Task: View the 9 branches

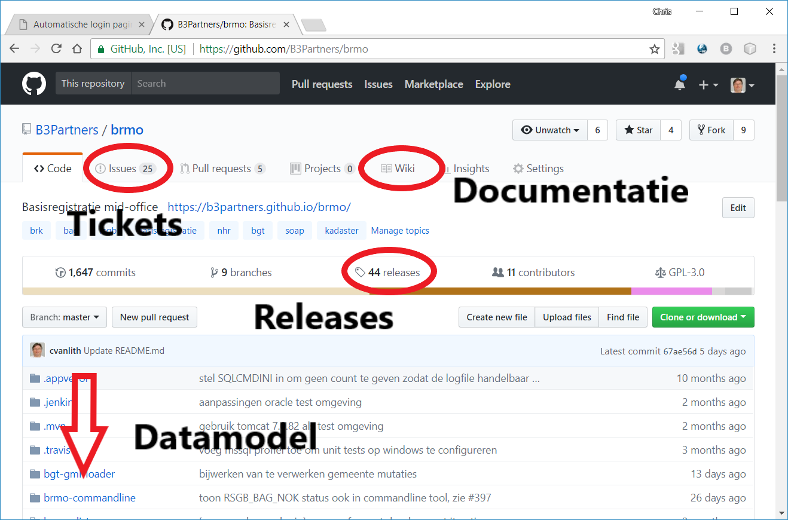Action: click(242, 273)
